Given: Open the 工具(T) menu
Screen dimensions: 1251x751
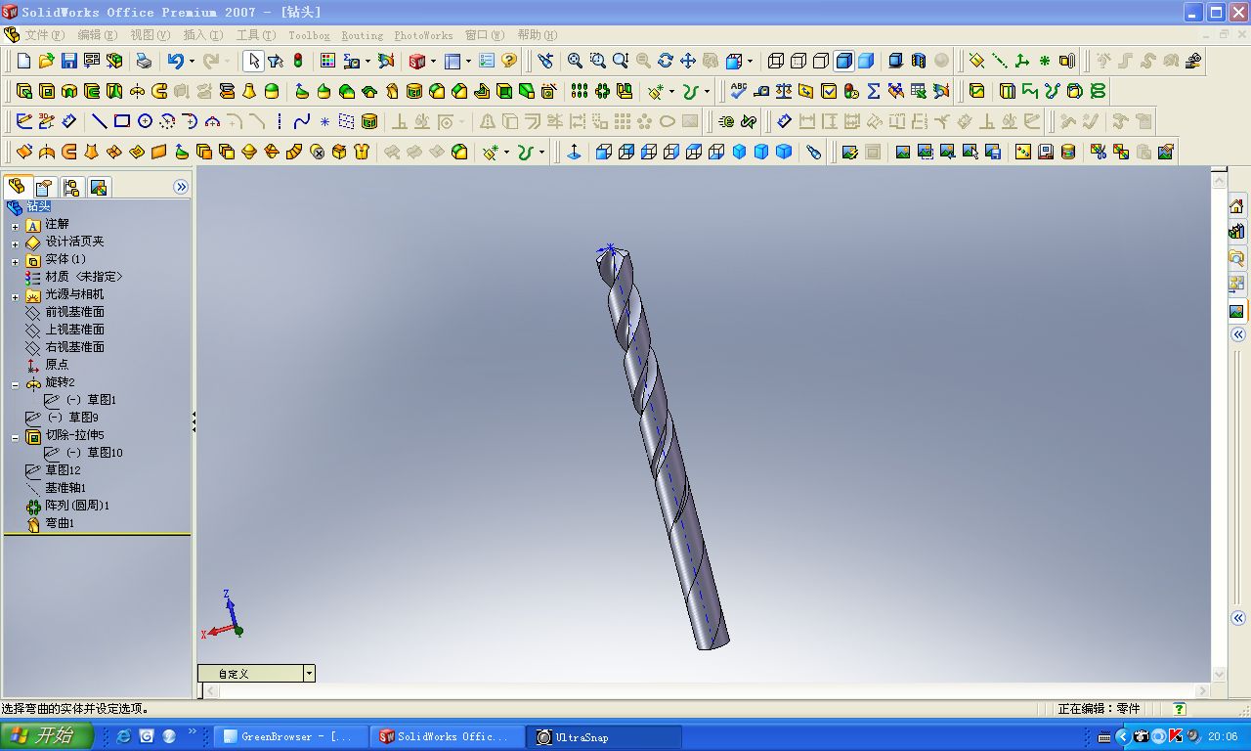Looking at the screenshot, I should click(256, 35).
